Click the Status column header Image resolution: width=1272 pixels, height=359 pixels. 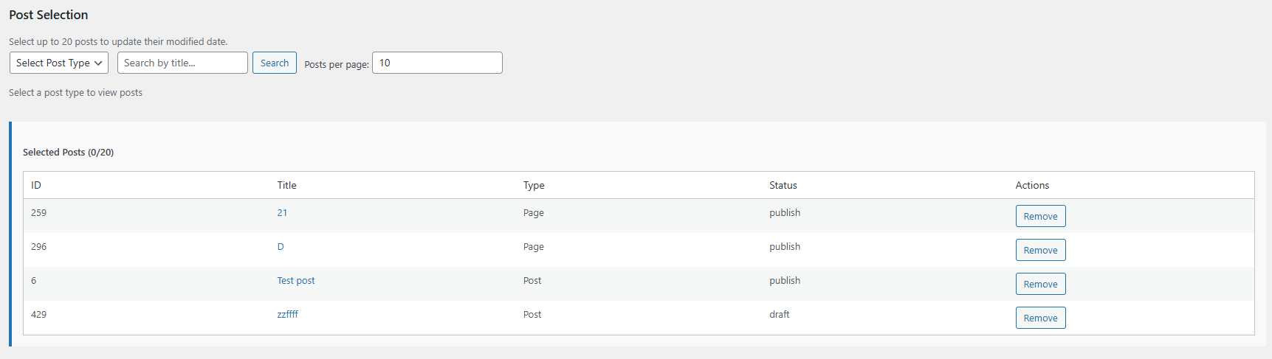pos(783,185)
